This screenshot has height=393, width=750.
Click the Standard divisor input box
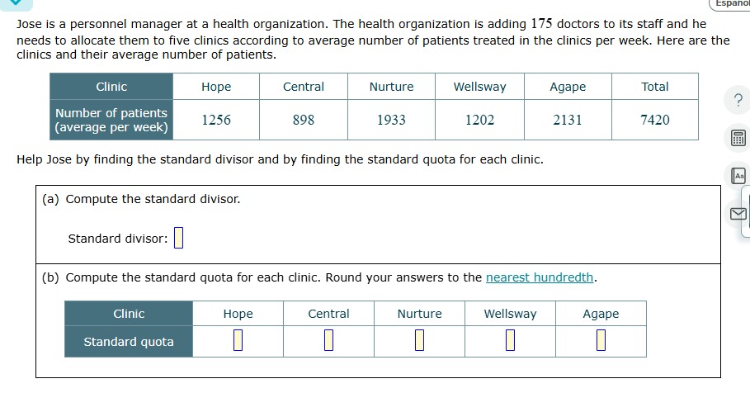pyautogui.click(x=178, y=238)
